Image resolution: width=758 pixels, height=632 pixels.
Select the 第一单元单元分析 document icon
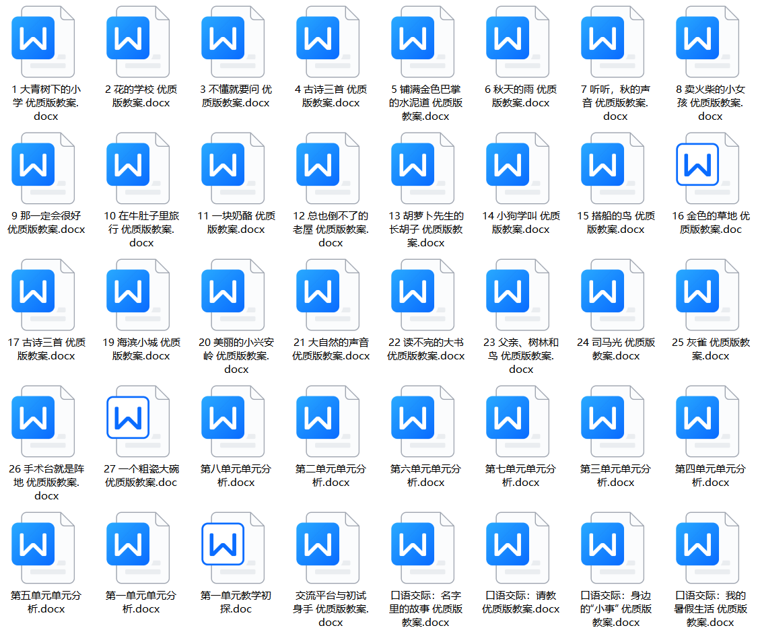tap(138, 548)
